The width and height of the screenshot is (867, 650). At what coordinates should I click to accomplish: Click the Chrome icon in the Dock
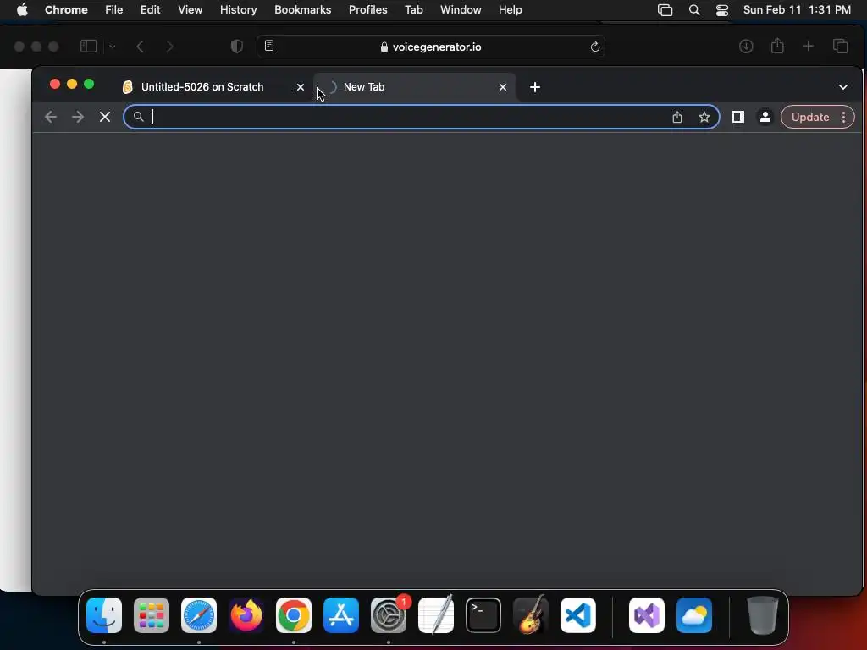pos(294,615)
